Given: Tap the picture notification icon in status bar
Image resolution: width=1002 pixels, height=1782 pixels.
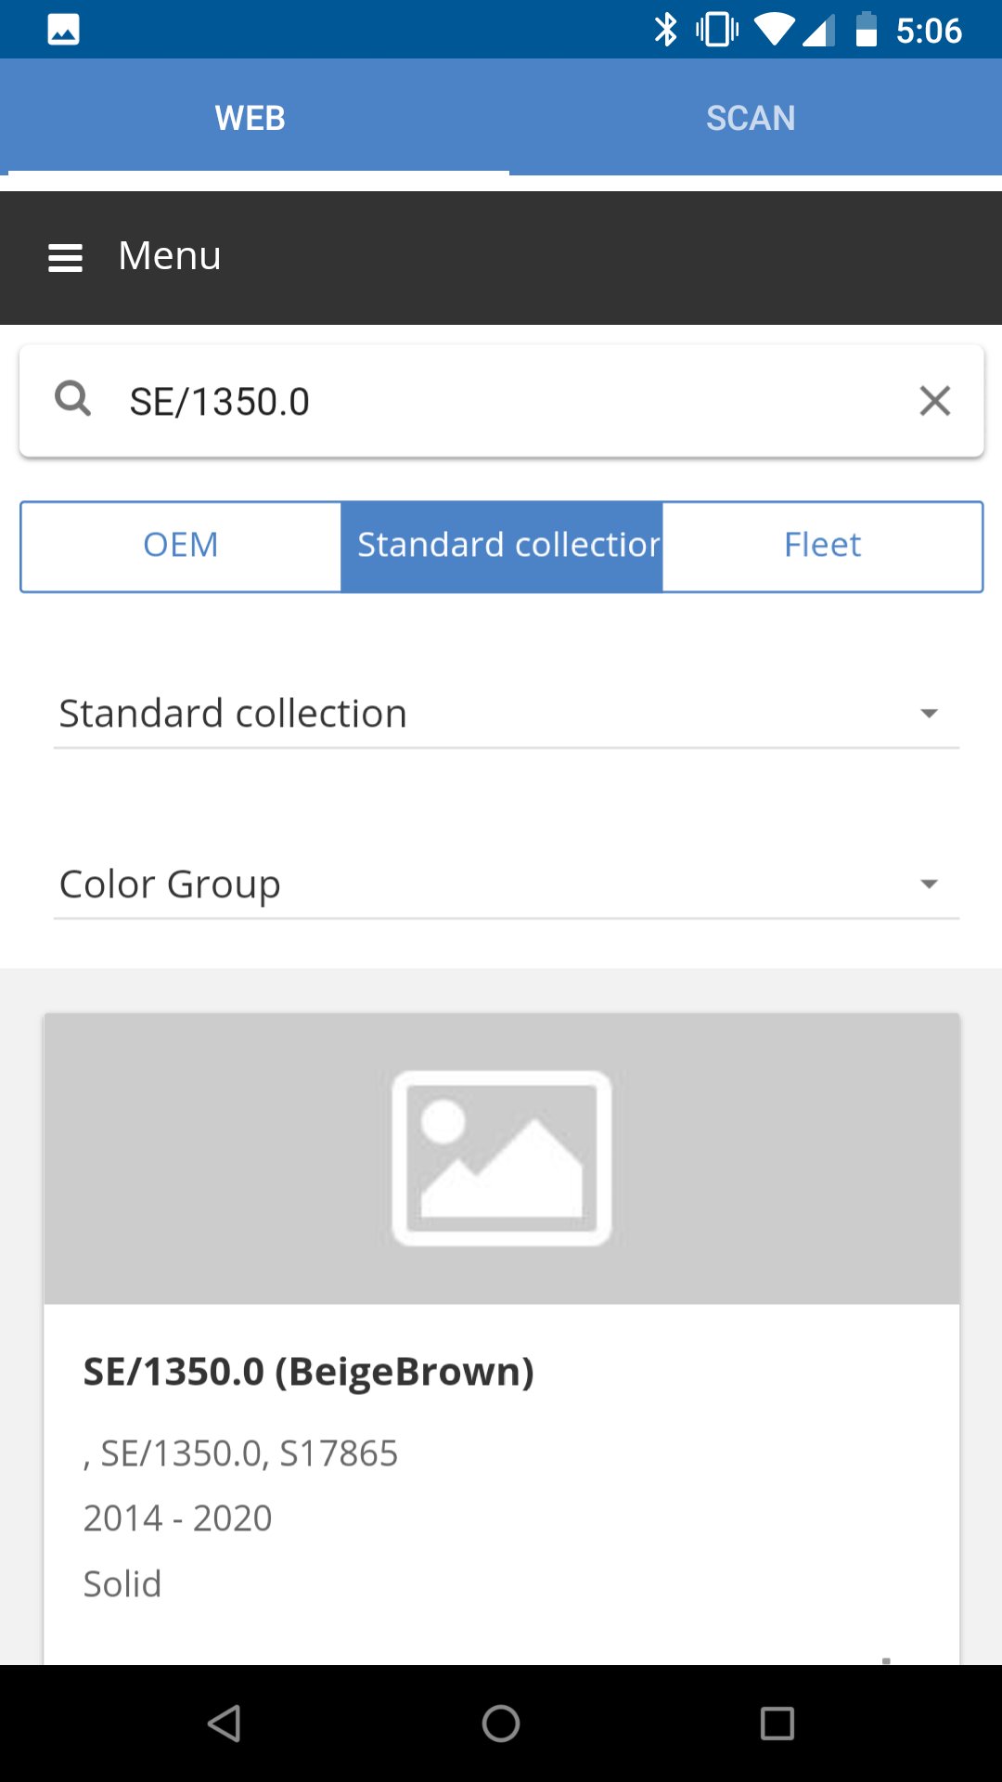Looking at the screenshot, I should [63, 30].
